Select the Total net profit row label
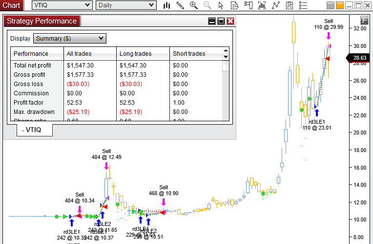Image resolution: width=373 pixels, height=244 pixels. pyautogui.click(x=32, y=66)
